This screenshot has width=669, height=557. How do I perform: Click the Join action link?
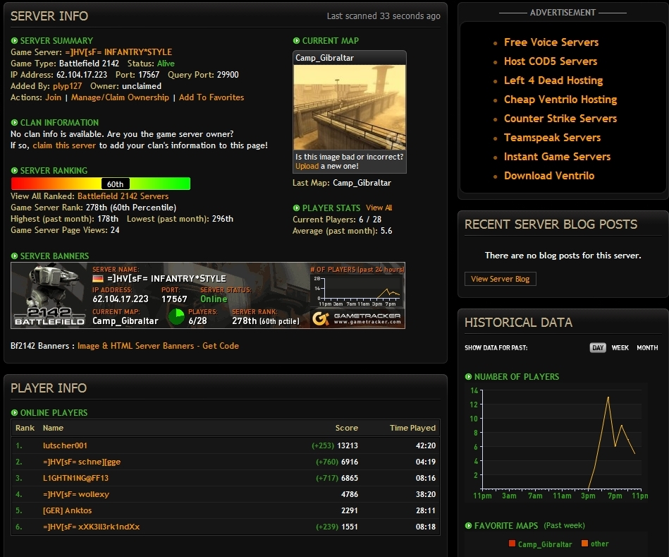(54, 97)
